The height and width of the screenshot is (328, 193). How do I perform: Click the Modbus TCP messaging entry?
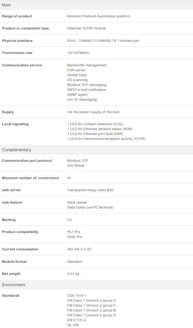(87, 85)
